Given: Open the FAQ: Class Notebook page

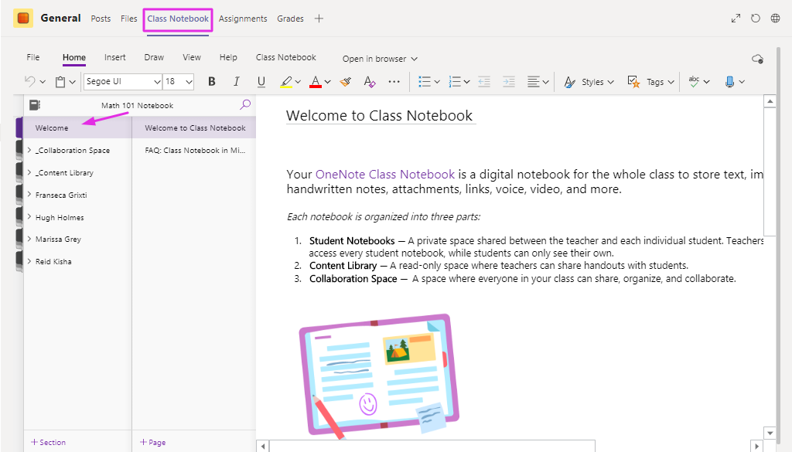Looking at the screenshot, I should [x=194, y=151].
